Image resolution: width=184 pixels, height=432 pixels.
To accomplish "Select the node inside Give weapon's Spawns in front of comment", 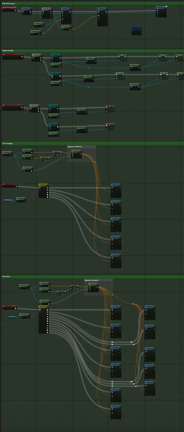I will pyautogui.click(x=76, y=154).
